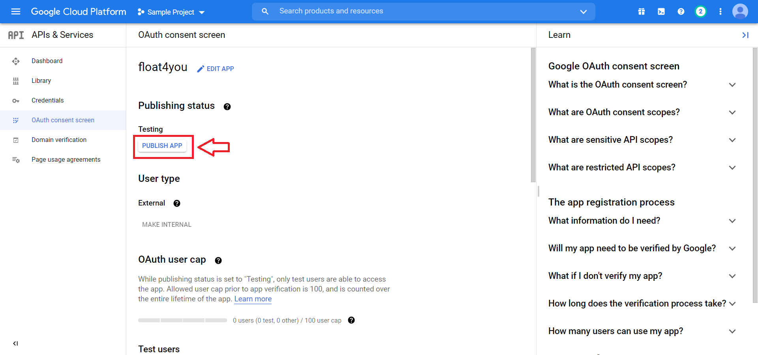Open the gift free trial icon
This screenshot has width=758, height=355.
(x=642, y=11)
